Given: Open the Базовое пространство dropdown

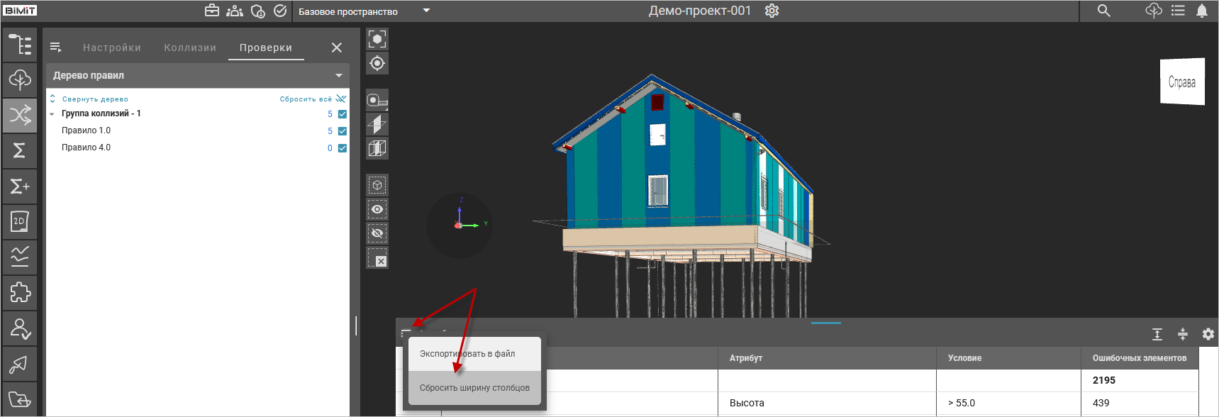Looking at the screenshot, I should click(426, 11).
